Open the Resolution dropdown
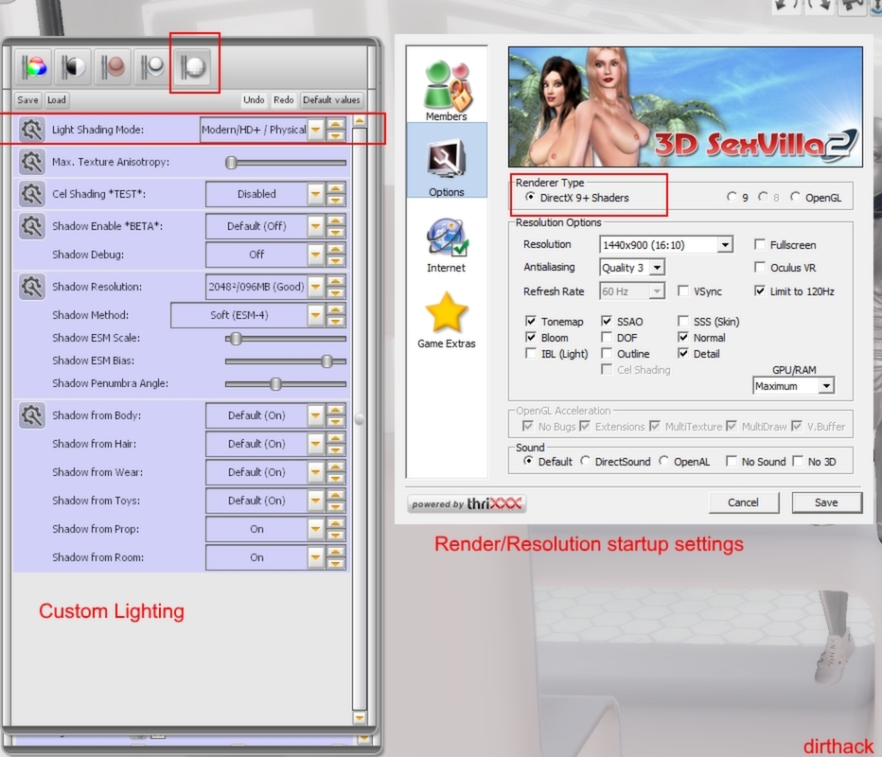Viewport: 882px width, 757px height. pos(666,245)
